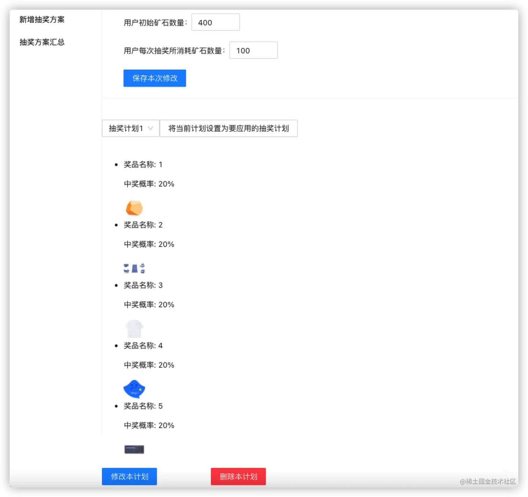The image size is (528, 497).
Task: Click the red 删除本计划 button
Action: click(x=238, y=476)
